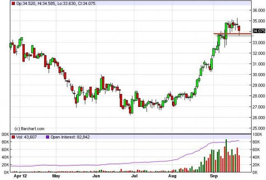
Task: Click the '(c) Barchart.com' credit text
Action: (x=30, y=129)
